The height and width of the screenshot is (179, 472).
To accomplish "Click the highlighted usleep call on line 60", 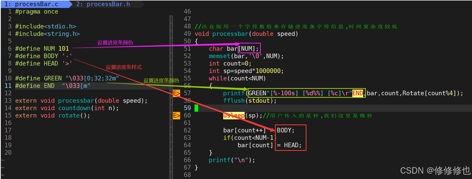I will tap(234, 116).
